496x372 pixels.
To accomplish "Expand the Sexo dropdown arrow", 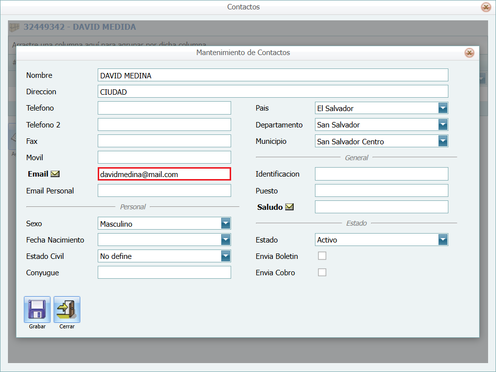I will click(226, 224).
